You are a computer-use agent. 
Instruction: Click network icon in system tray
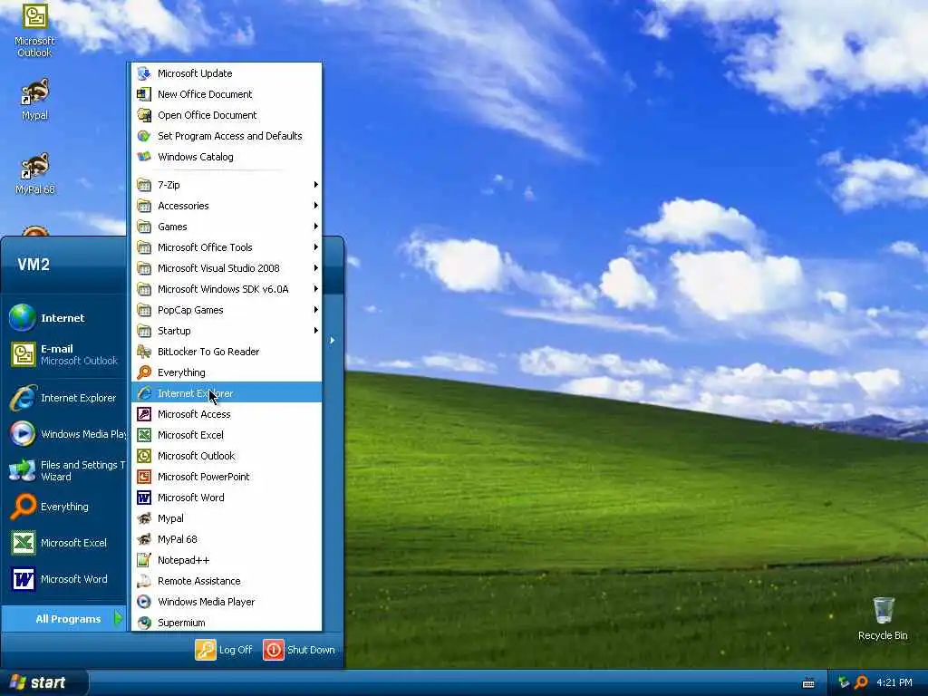[844, 683]
